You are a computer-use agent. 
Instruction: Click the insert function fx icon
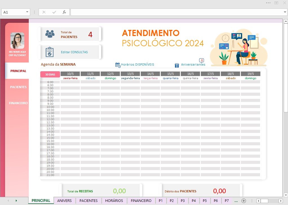[x=64, y=12]
